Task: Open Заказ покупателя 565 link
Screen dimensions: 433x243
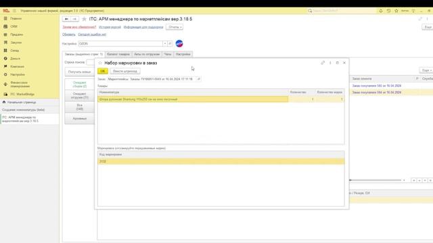Action: coord(377,86)
